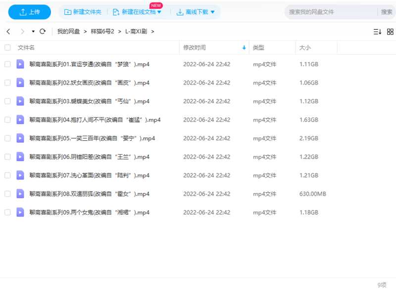
Task: Check the box for 聊斋喜剧系列02.妖女画皮
Action: click(7, 83)
